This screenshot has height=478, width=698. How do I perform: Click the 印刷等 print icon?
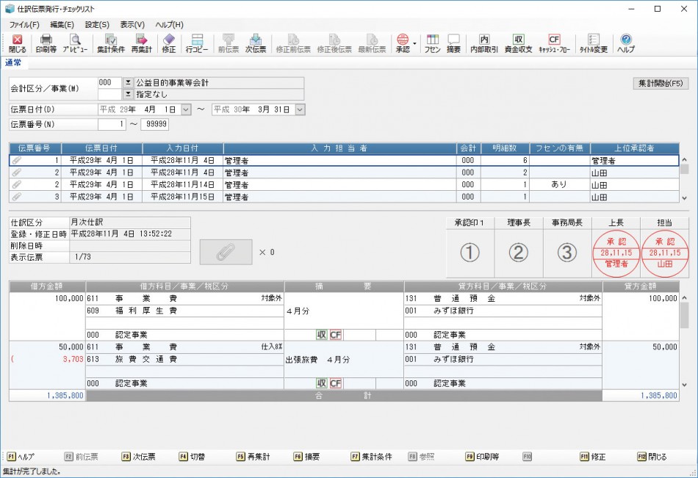tap(46, 43)
